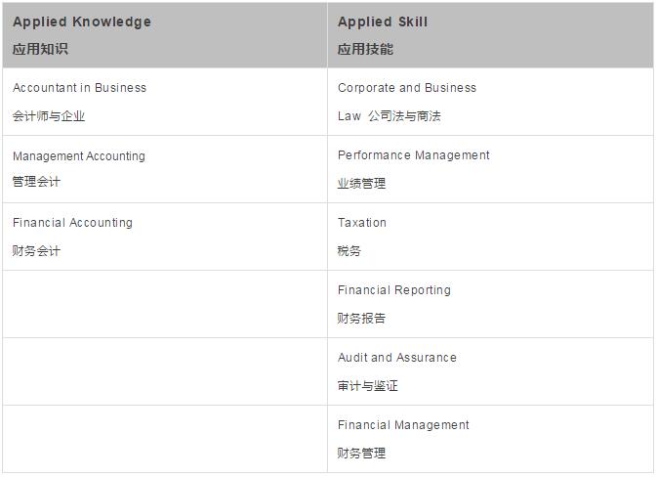Click the 税务 Chinese label

[x=349, y=251]
